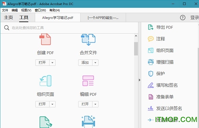Click 打开 button under 组织页面
The image size is (199, 128).
coord(42,104)
